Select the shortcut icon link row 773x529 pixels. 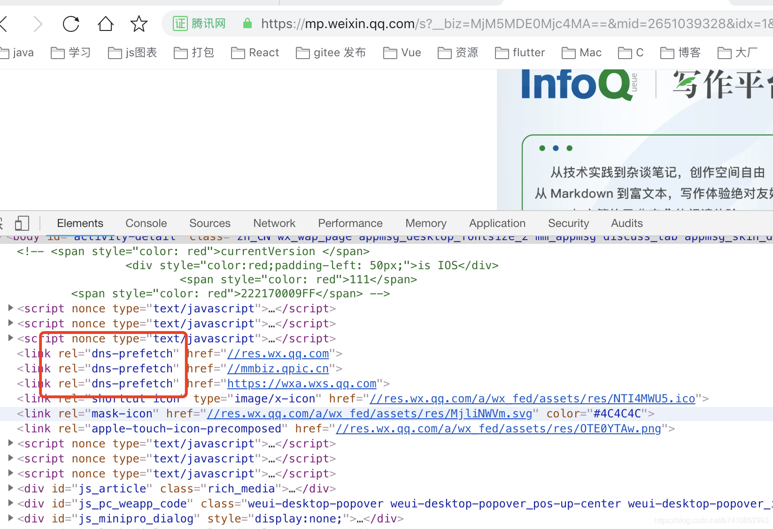click(386, 399)
